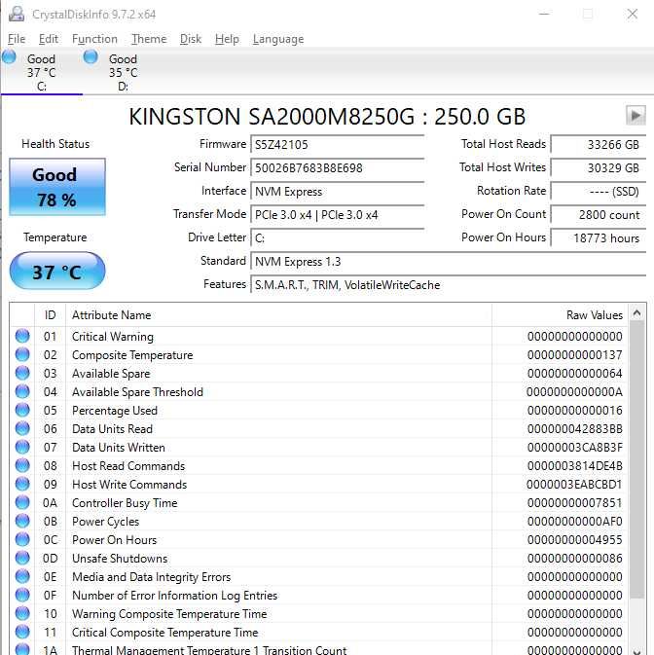Open the Theme menu
The height and width of the screenshot is (655, 654).
pos(149,39)
